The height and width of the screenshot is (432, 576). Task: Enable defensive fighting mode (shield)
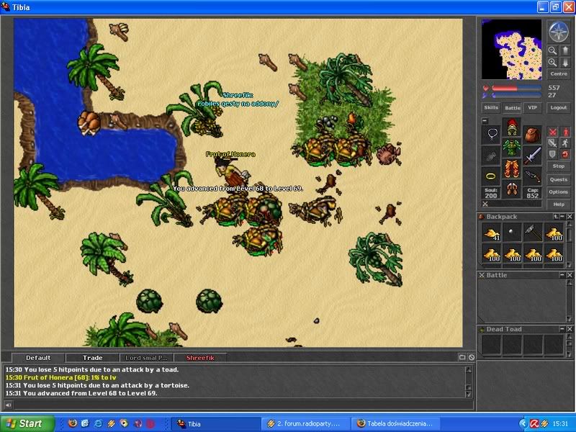coord(552,154)
